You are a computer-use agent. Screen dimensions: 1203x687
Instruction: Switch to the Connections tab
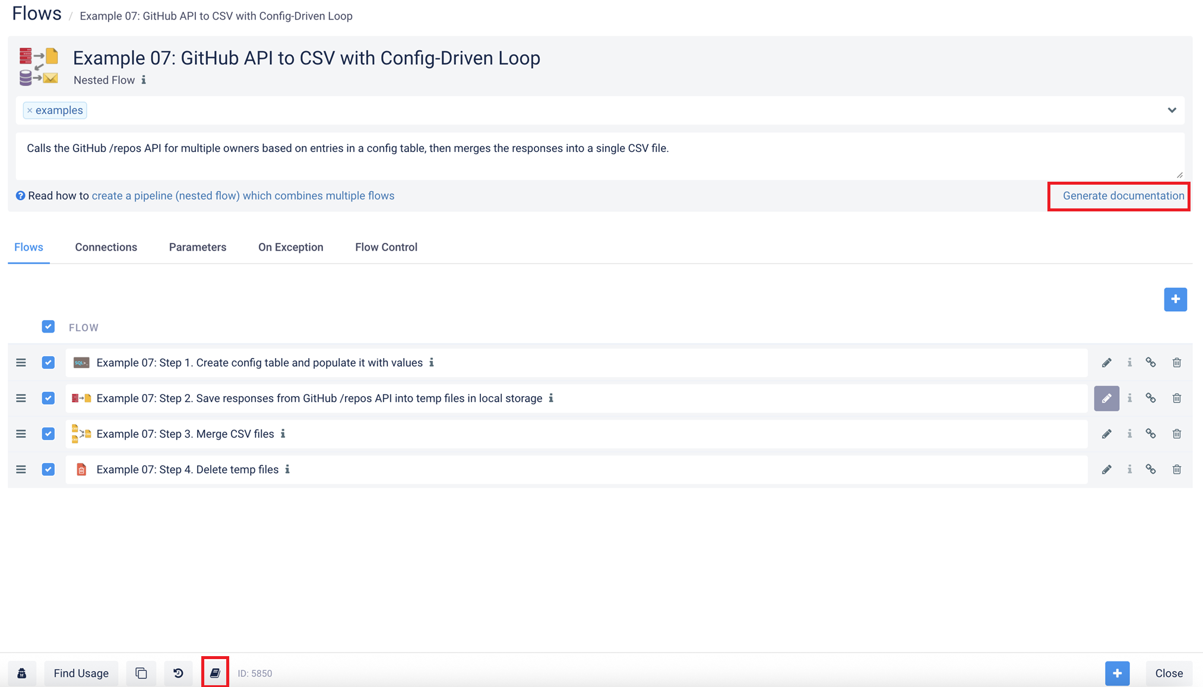[106, 247]
